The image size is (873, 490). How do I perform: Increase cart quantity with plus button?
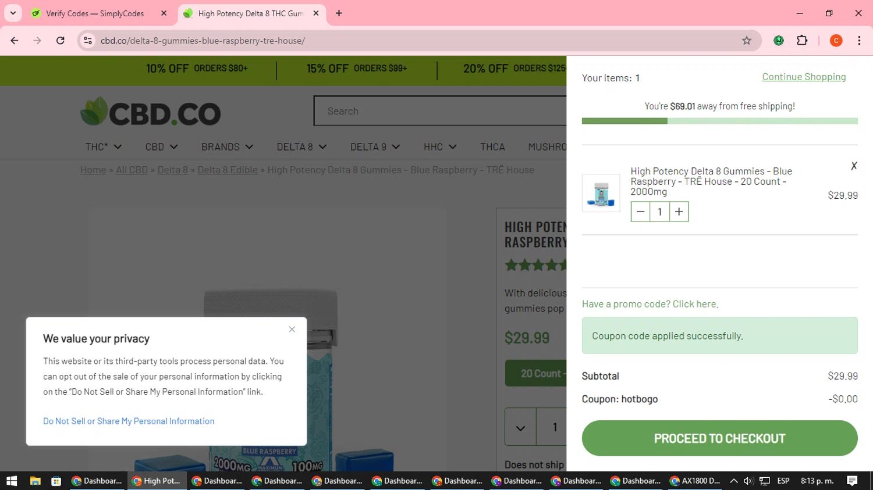679,212
